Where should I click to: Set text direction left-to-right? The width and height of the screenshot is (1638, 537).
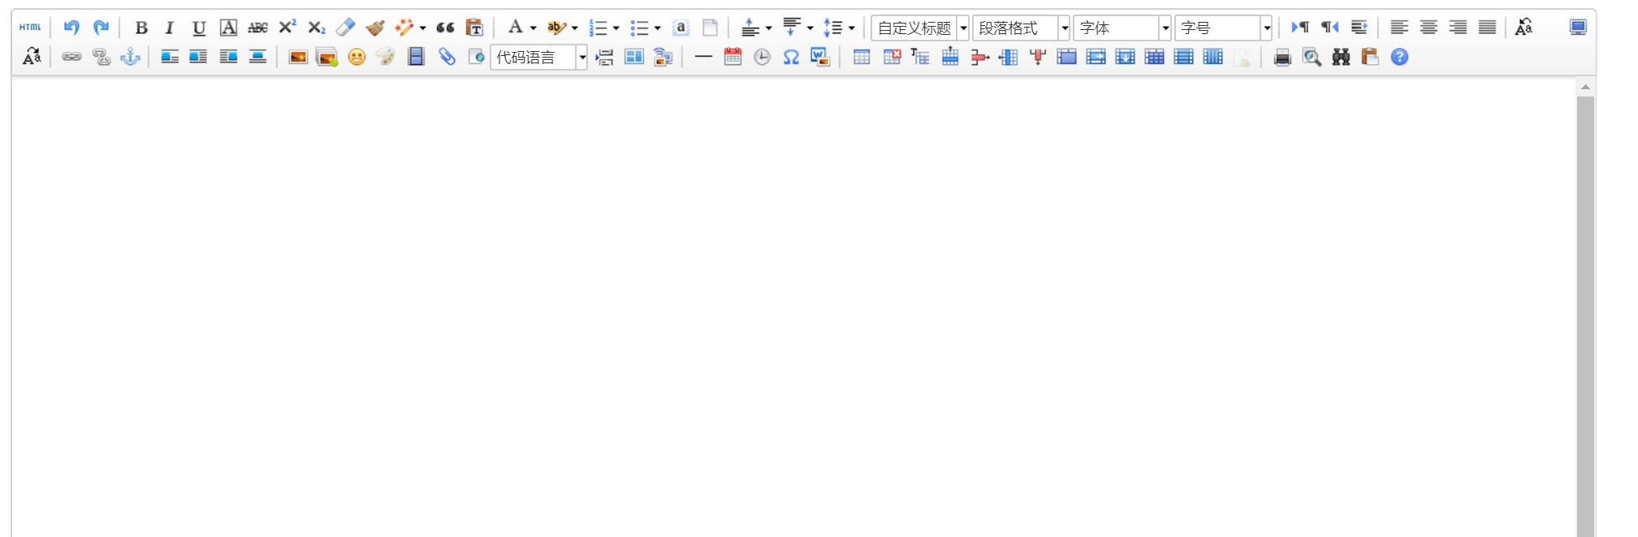click(1300, 28)
